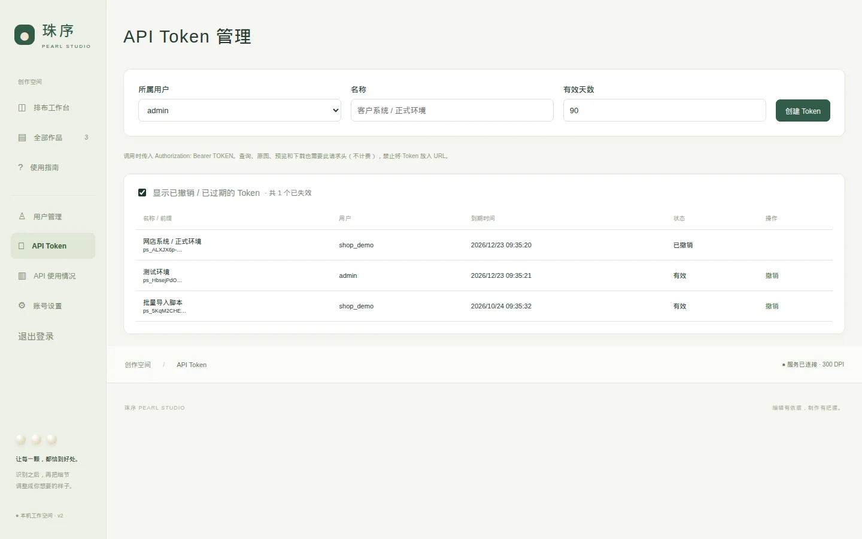This screenshot has width=862, height=539.
Task: Click the expiry 2026/12/23 09:35:21
Action: coord(501,275)
